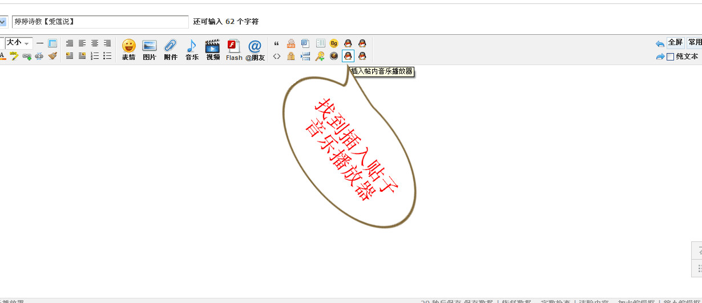Screen dimensions: 702x303
Task: Center-align the text
Action: pos(95,43)
